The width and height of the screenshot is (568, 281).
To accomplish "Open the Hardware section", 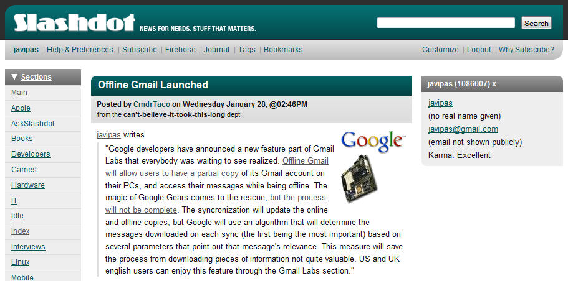I will (x=28, y=185).
